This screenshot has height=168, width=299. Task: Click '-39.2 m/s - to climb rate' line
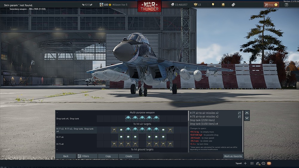point(201,141)
